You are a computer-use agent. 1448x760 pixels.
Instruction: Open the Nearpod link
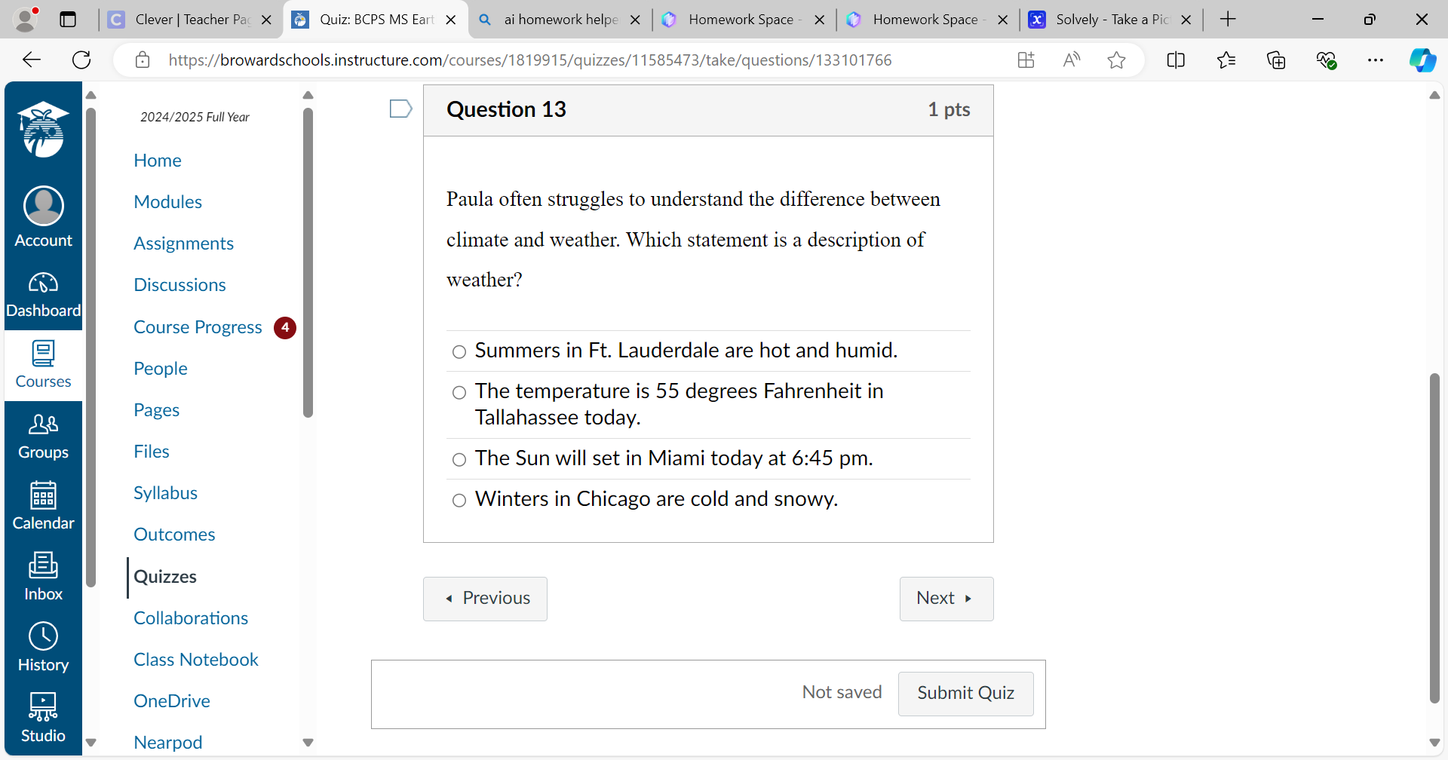point(168,743)
